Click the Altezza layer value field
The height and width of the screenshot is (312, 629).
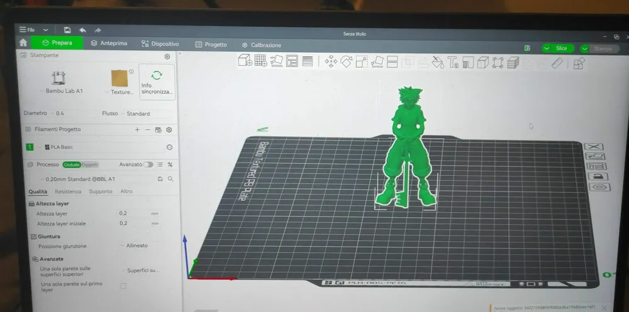[138, 213]
